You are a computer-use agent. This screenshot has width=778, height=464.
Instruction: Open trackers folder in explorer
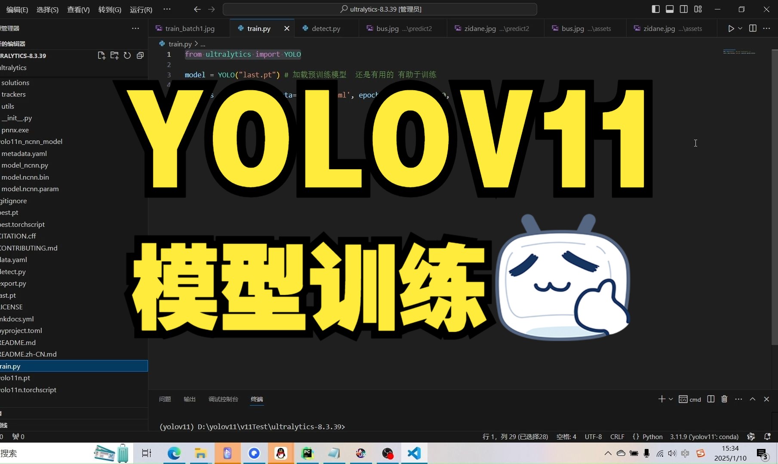point(74,94)
